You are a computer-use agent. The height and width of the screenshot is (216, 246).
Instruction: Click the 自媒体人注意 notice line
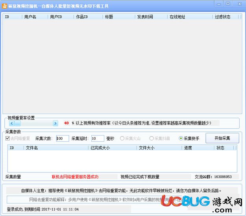122,190
